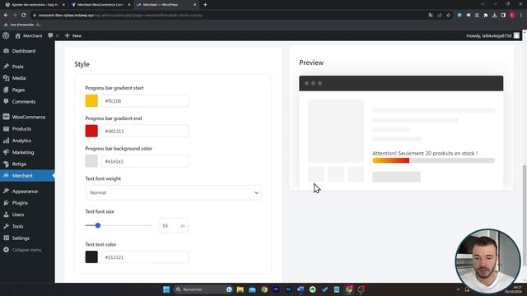Edit the text color hex field #212121
This screenshot has width=527, height=296.
(145, 257)
